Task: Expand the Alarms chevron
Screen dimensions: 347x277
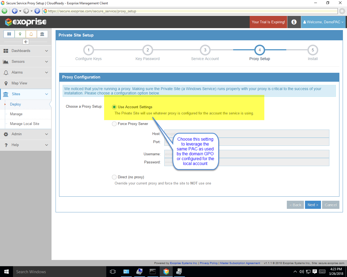Action: pos(47,72)
